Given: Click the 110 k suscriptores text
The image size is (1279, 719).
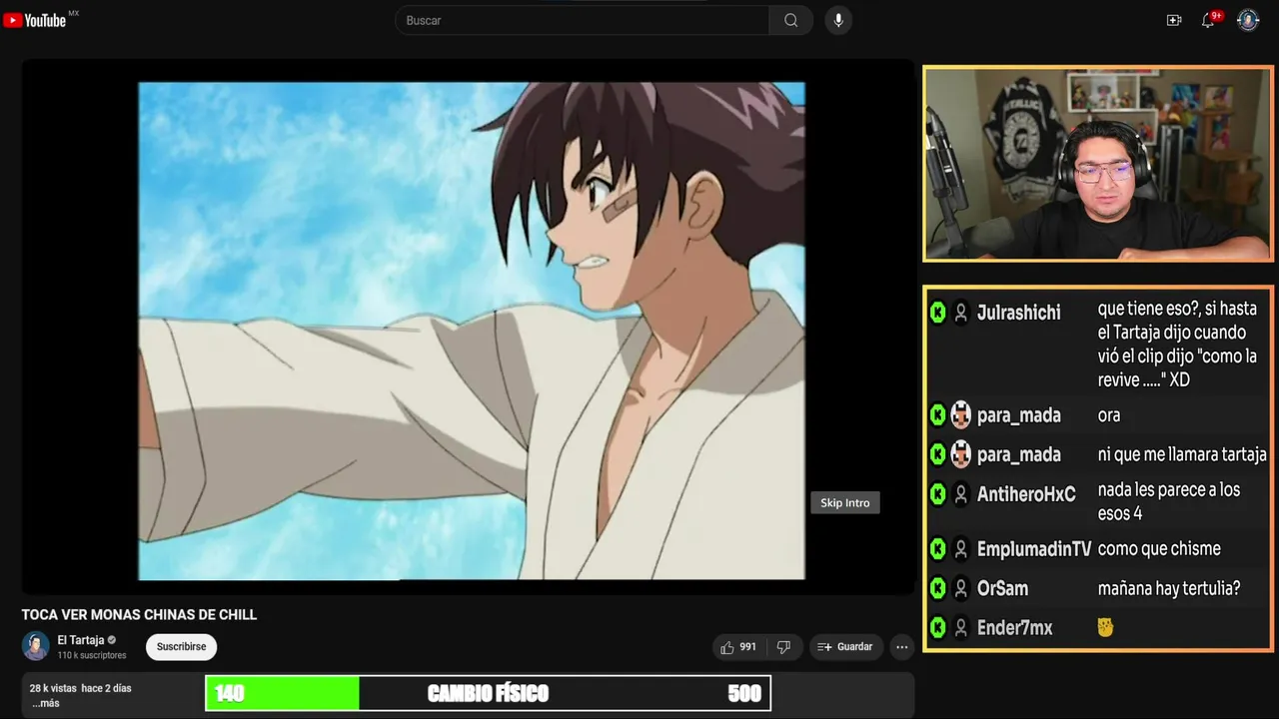Looking at the screenshot, I should click(x=92, y=655).
